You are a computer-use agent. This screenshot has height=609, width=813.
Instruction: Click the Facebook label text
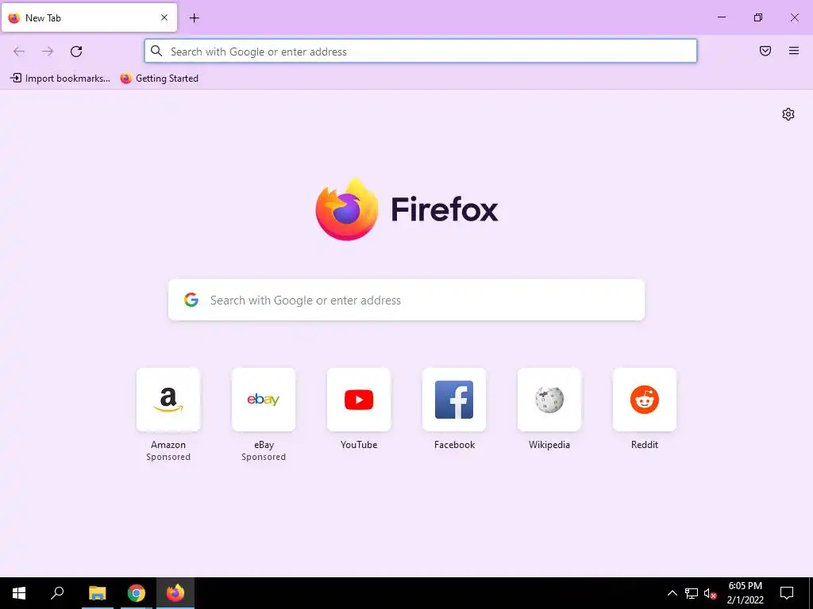pos(454,445)
